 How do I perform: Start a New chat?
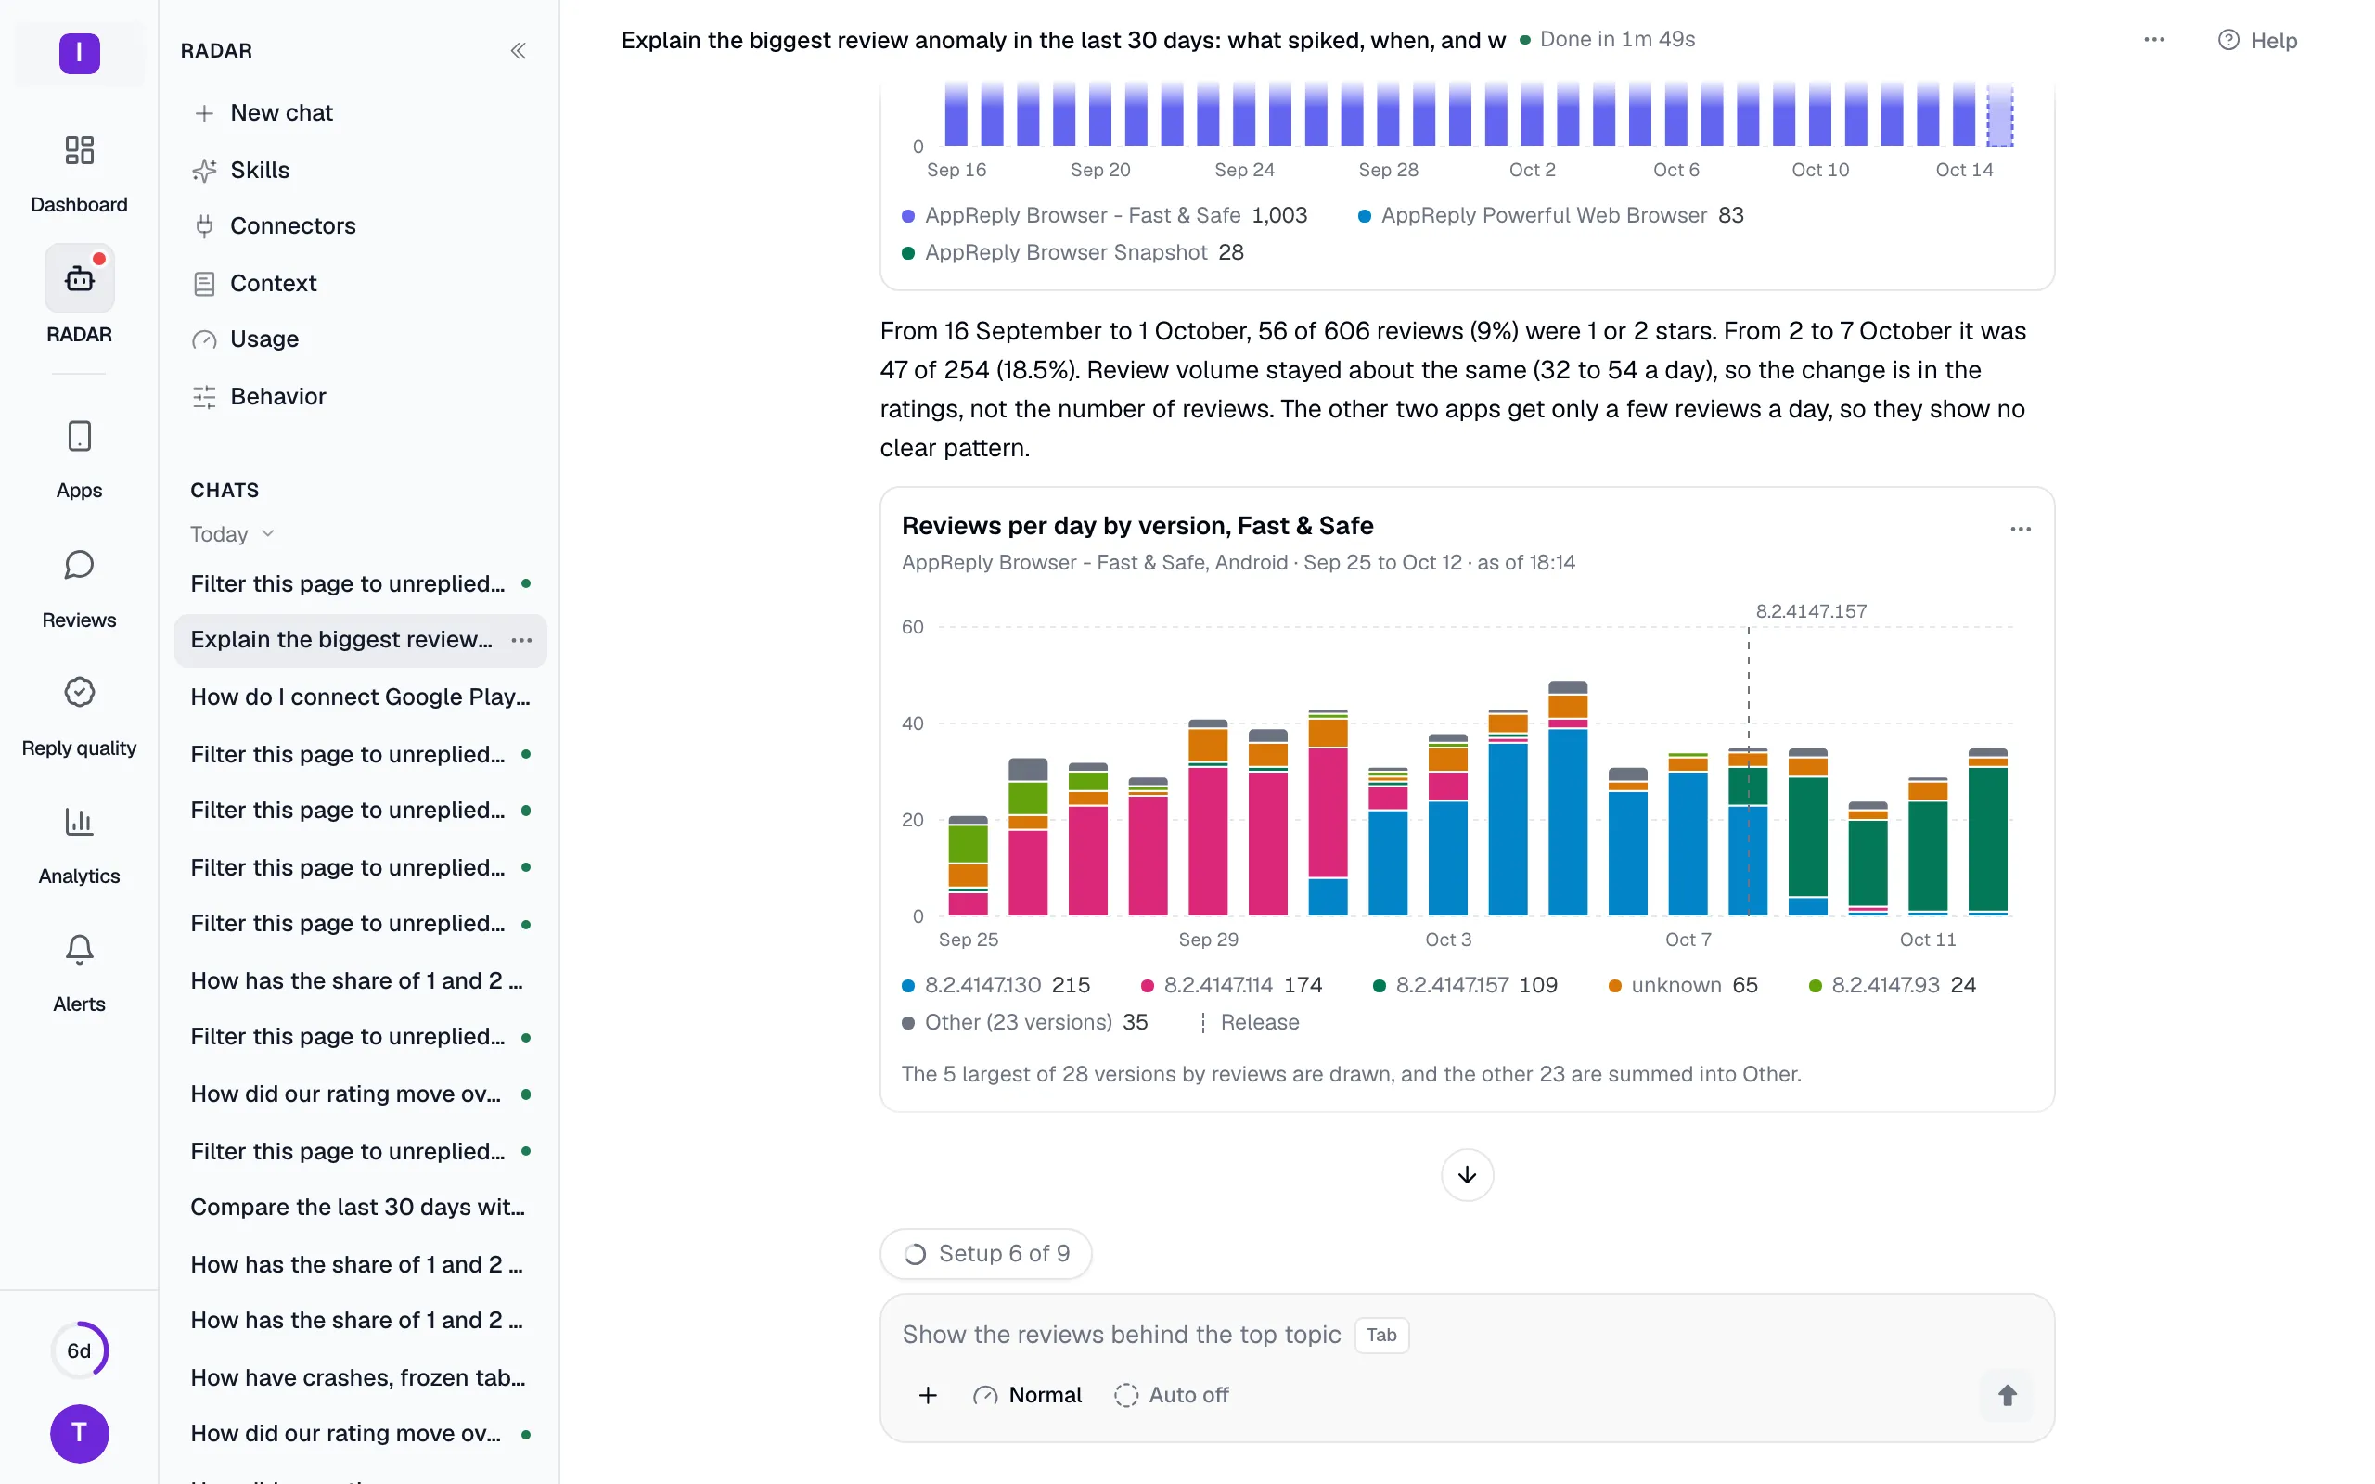pos(360,113)
